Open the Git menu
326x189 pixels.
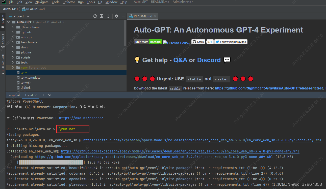[x=100, y=2]
